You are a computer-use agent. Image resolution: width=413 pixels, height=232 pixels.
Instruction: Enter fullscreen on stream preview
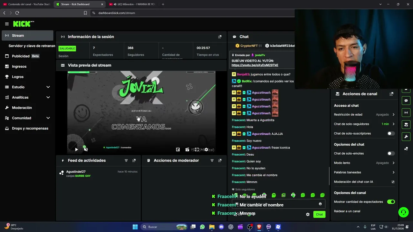click(196, 150)
